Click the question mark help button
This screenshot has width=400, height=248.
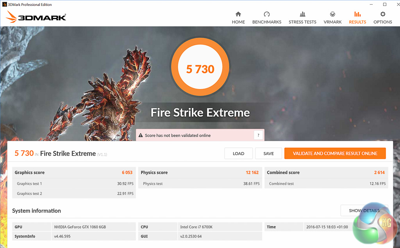(258, 135)
